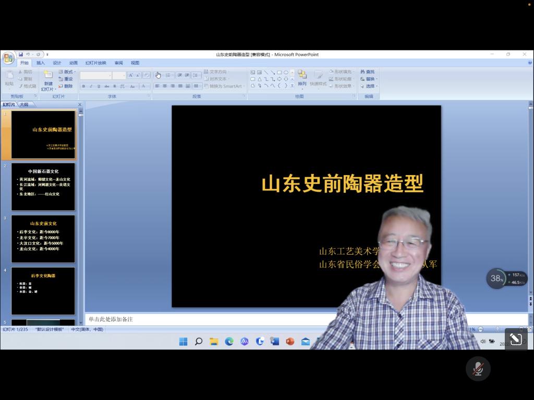
Task: Click the Save icon in quick access toolbar
Action: pyautogui.click(x=21, y=54)
